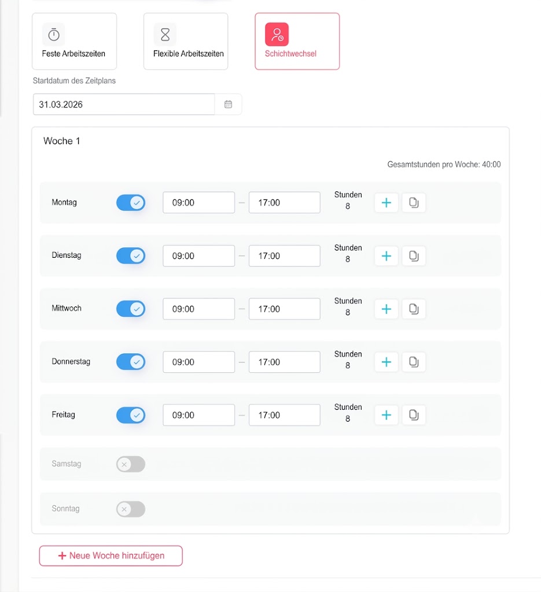Add a time slot for Freitag
541x592 pixels.
point(386,415)
